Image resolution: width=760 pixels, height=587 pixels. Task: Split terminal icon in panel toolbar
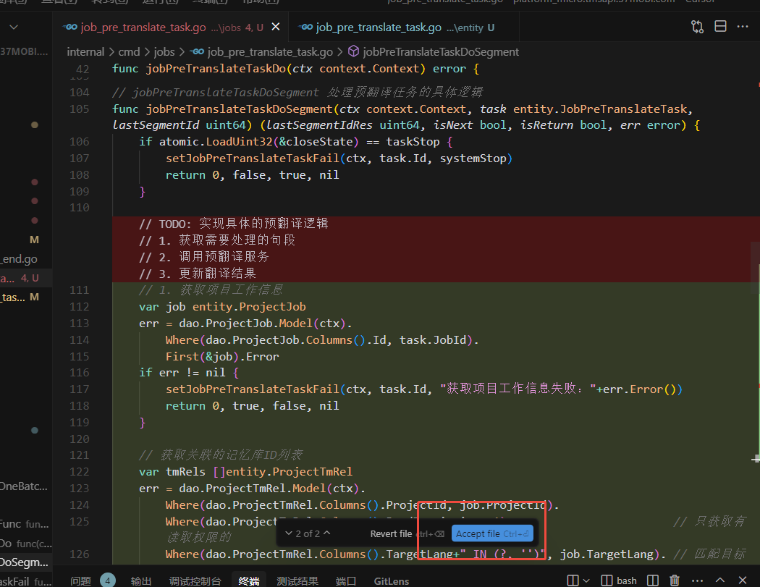573,580
